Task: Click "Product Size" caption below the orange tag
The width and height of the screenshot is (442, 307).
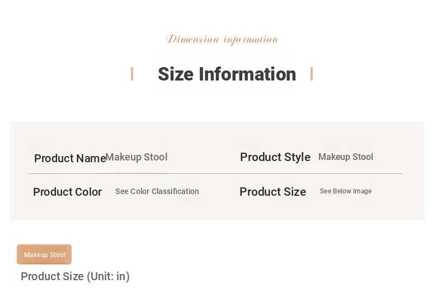Action: pyautogui.click(x=52, y=276)
